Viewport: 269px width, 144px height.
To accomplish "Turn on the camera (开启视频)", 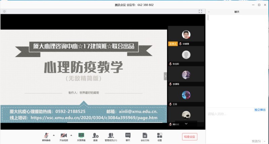I will 63,135.
